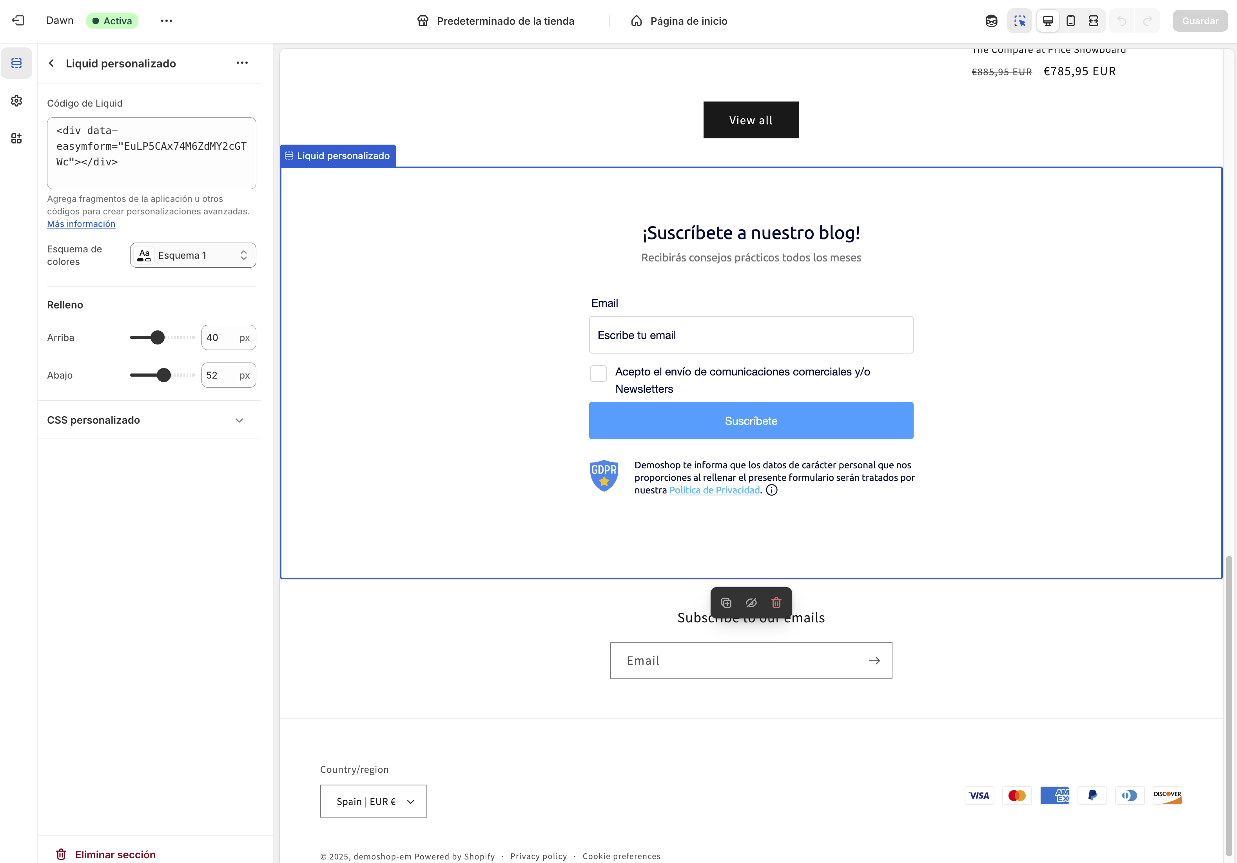Duplicate the selected section from floating toolbar
The width and height of the screenshot is (1237, 863).
coord(726,602)
